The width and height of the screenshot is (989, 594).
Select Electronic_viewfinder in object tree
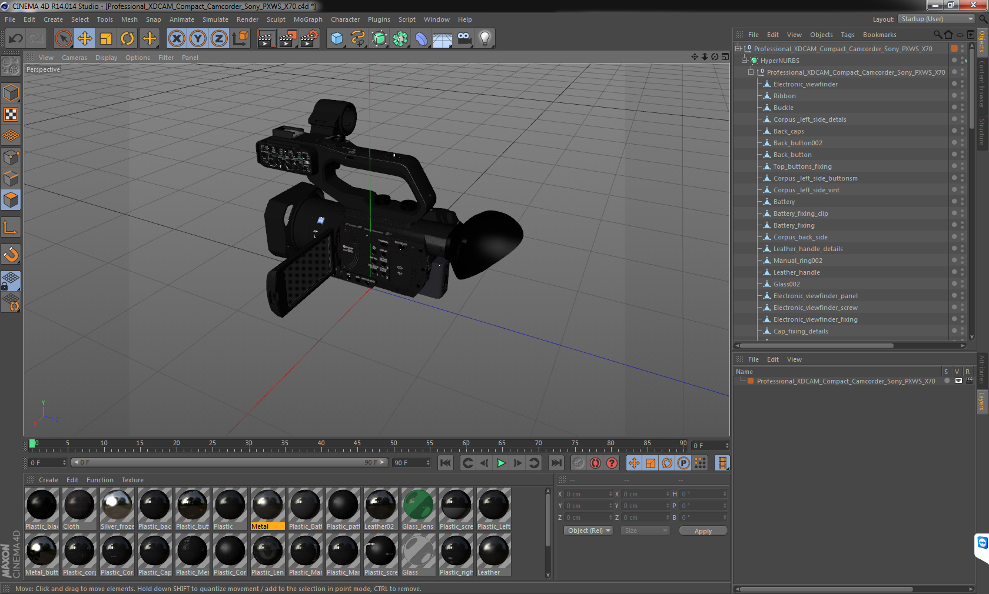(x=805, y=84)
